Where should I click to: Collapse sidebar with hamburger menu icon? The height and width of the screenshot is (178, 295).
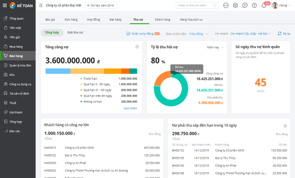coord(41,6)
